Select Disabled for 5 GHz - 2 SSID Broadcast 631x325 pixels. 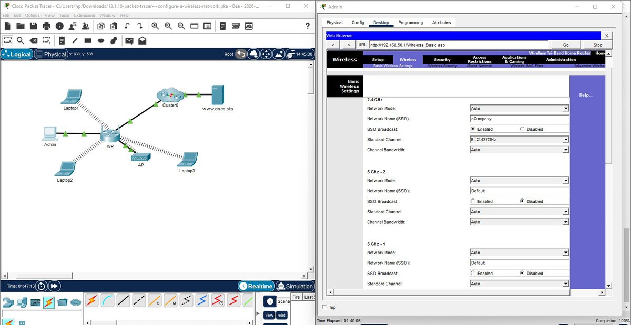[x=522, y=201]
